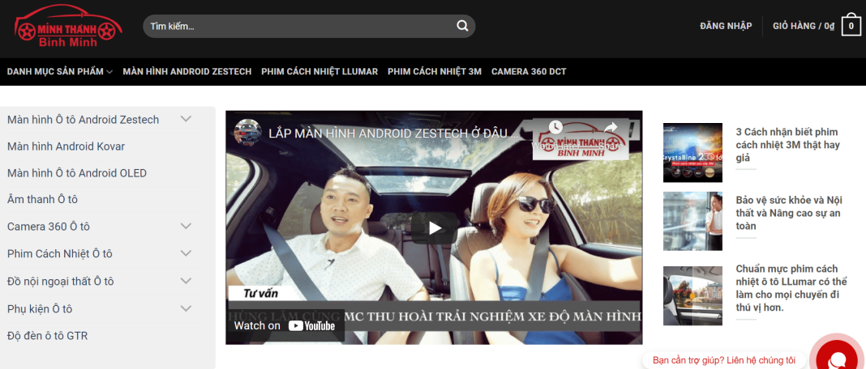This screenshot has width=866, height=369.
Task: Open PHIM CÁCH NHIỆT LLUMAR menu item
Action: pyautogui.click(x=319, y=72)
